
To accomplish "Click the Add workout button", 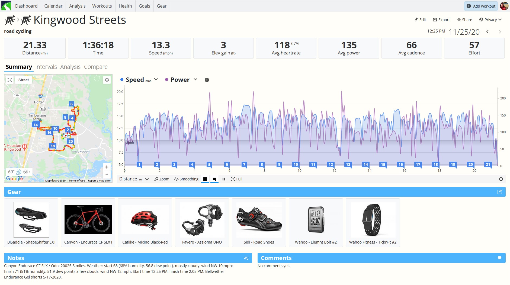I will click(x=481, y=6).
